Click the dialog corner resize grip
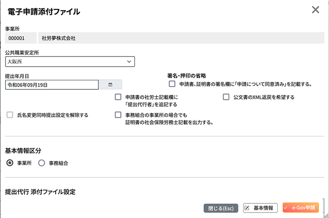The height and width of the screenshot is (218, 329). [326, 215]
